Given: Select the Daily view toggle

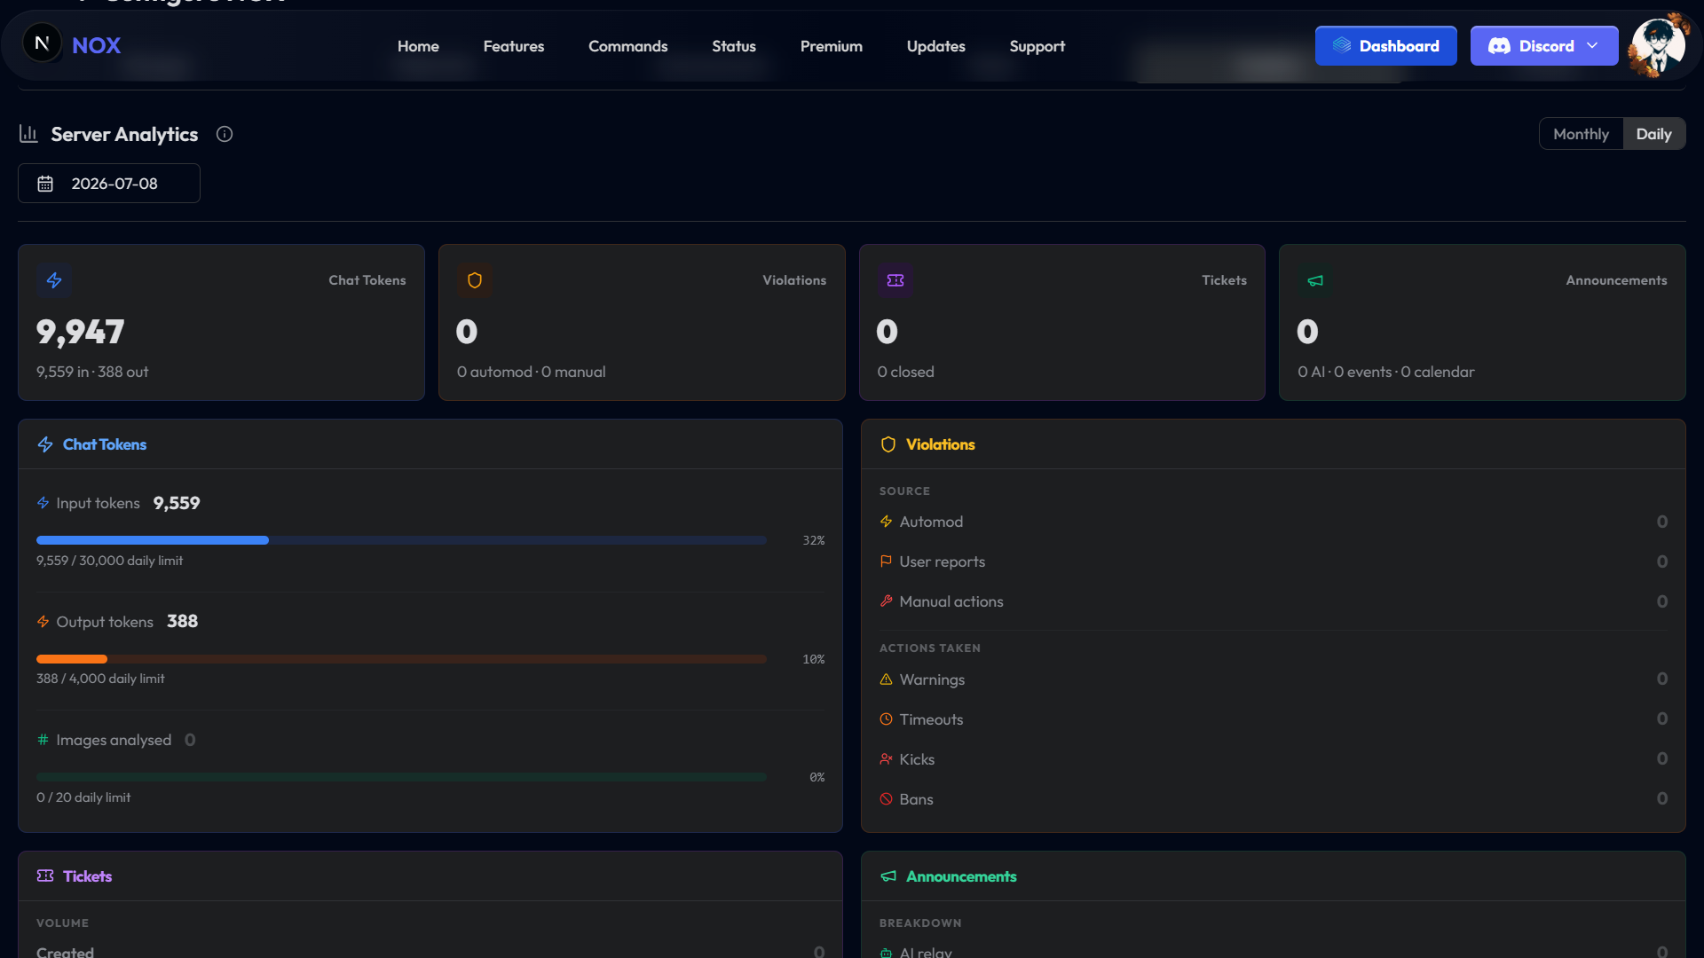Looking at the screenshot, I should pyautogui.click(x=1653, y=134).
